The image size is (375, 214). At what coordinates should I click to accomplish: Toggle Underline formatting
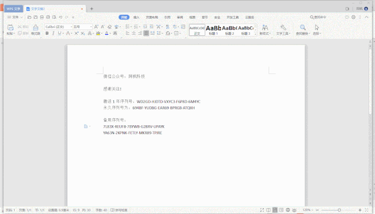59,34
